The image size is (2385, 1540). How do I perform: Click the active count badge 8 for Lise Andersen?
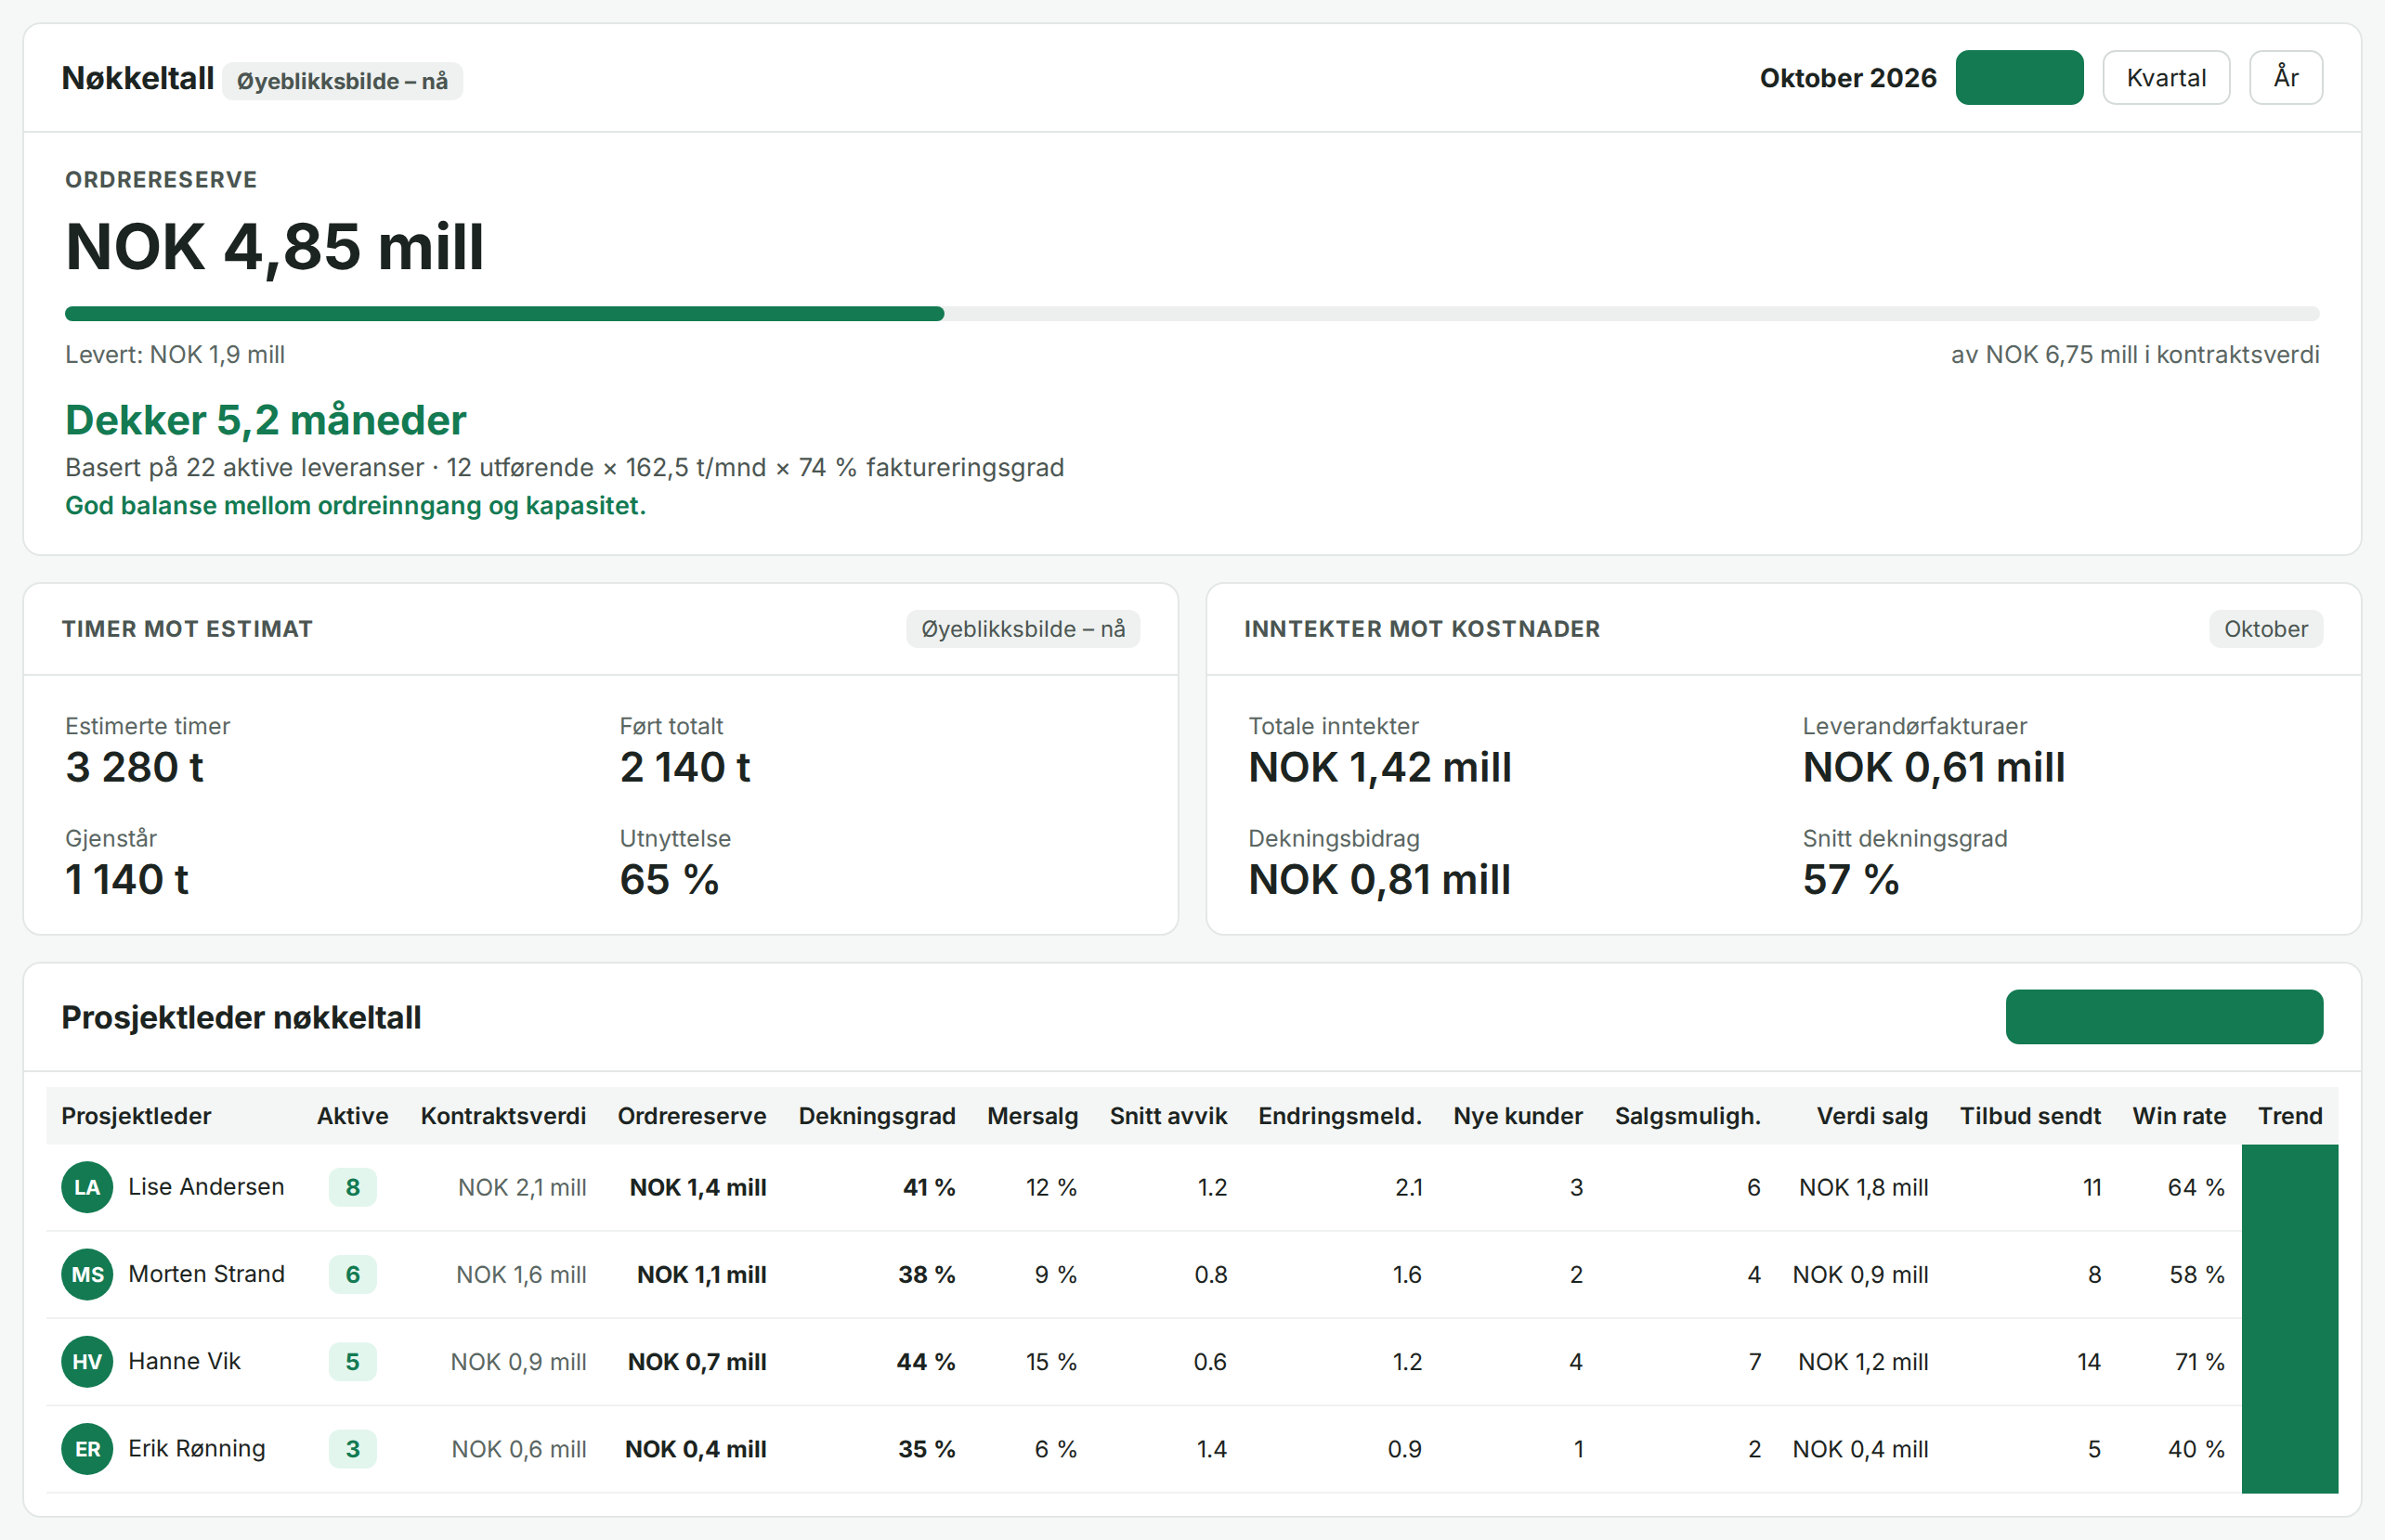tap(352, 1187)
